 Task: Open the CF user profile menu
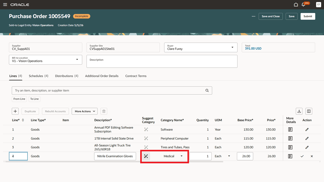point(318,5)
